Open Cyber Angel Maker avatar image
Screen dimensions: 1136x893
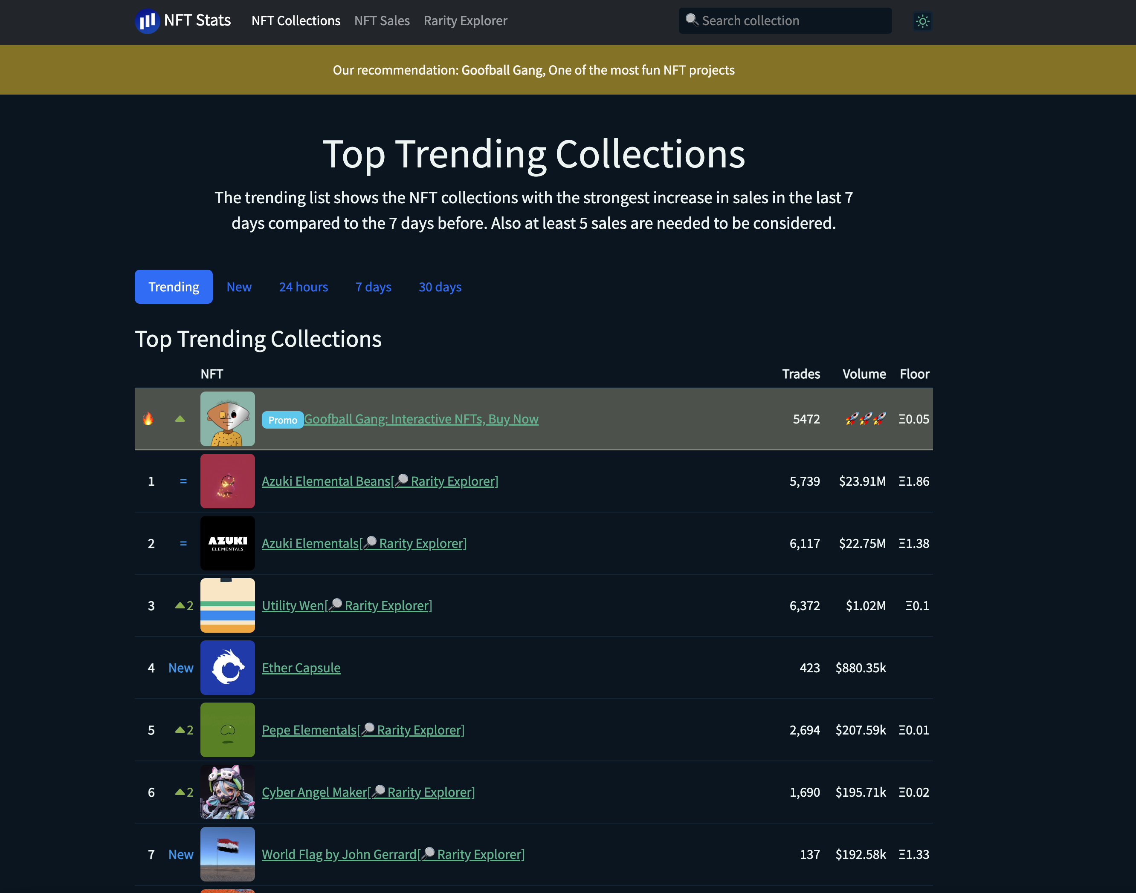[x=228, y=792]
